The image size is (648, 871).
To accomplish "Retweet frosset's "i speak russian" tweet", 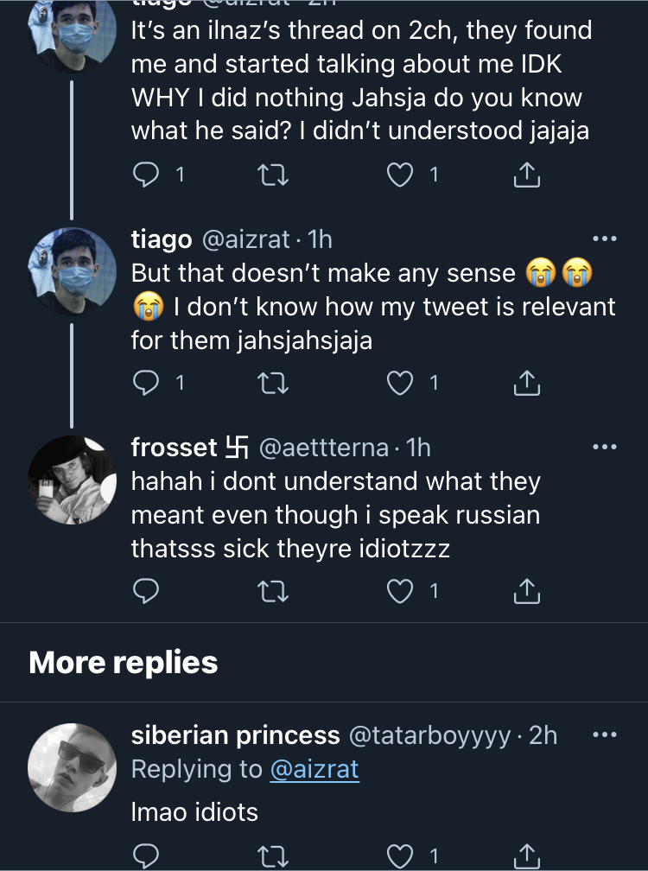I will click(x=272, y=590).
